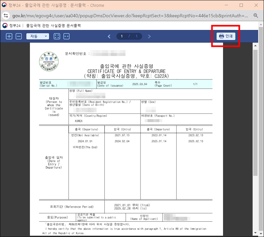Click the 인쇄 print button
This screenshot has width=264, height=237.
click(x=226, y=36)
